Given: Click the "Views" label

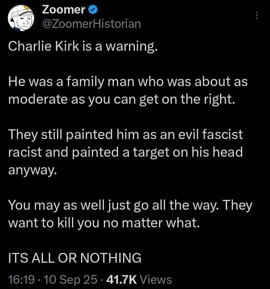Looking at the screenshot, I should point(157,279).
